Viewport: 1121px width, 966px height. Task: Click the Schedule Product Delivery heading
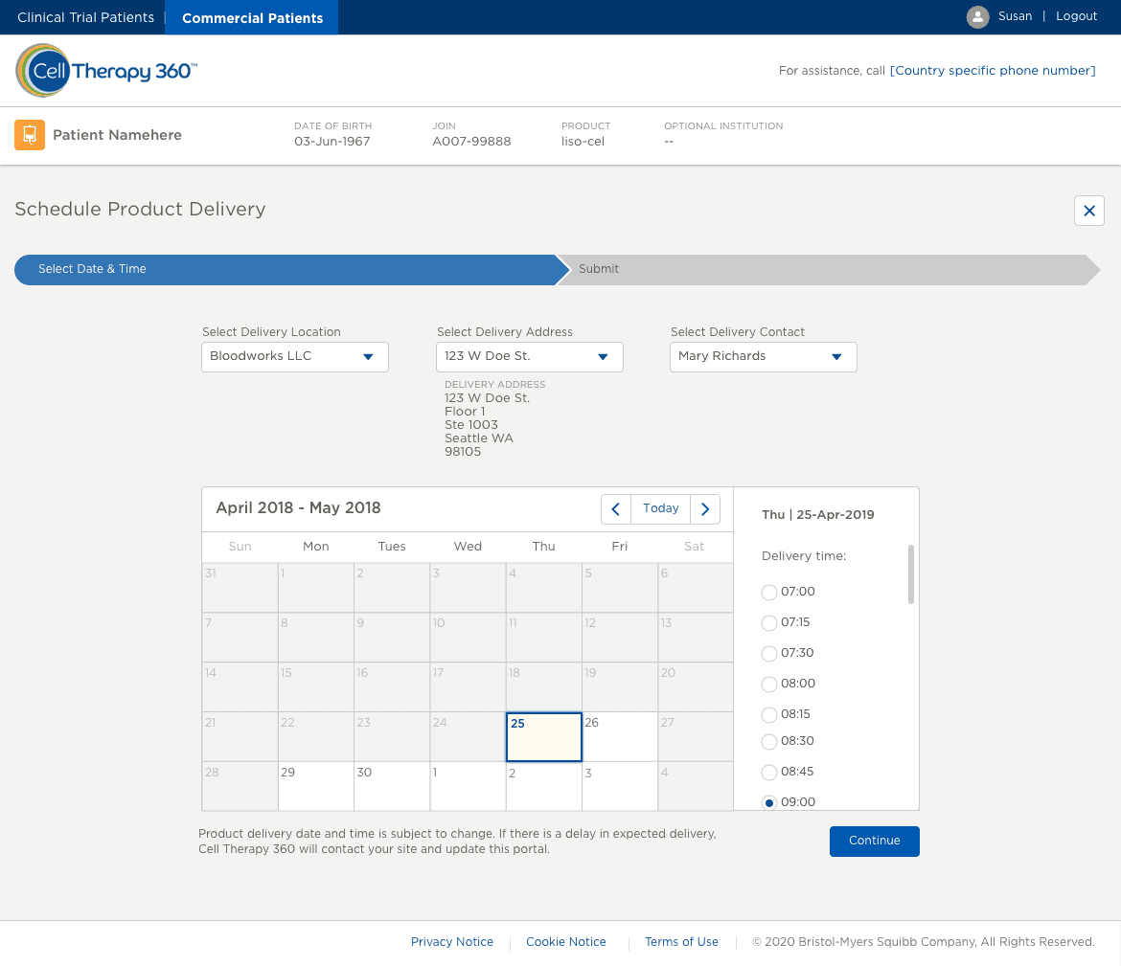pos(140,209)
